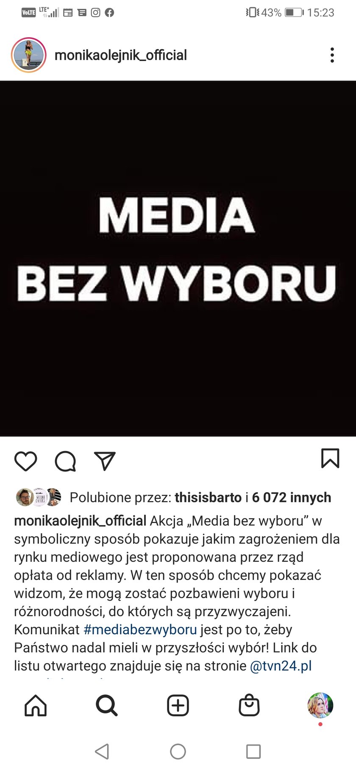Tap the MEDIA BEZ WYBORU post image
Image resolution: width=356 pixels, height=771 pixels.
coord(178,258)
